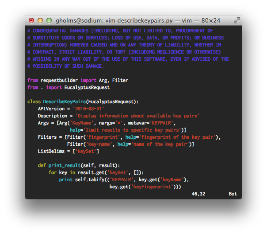Click the 'POSSIBILITY OF SUCH DAMAGE.' comment line

(x=65, y=66)
